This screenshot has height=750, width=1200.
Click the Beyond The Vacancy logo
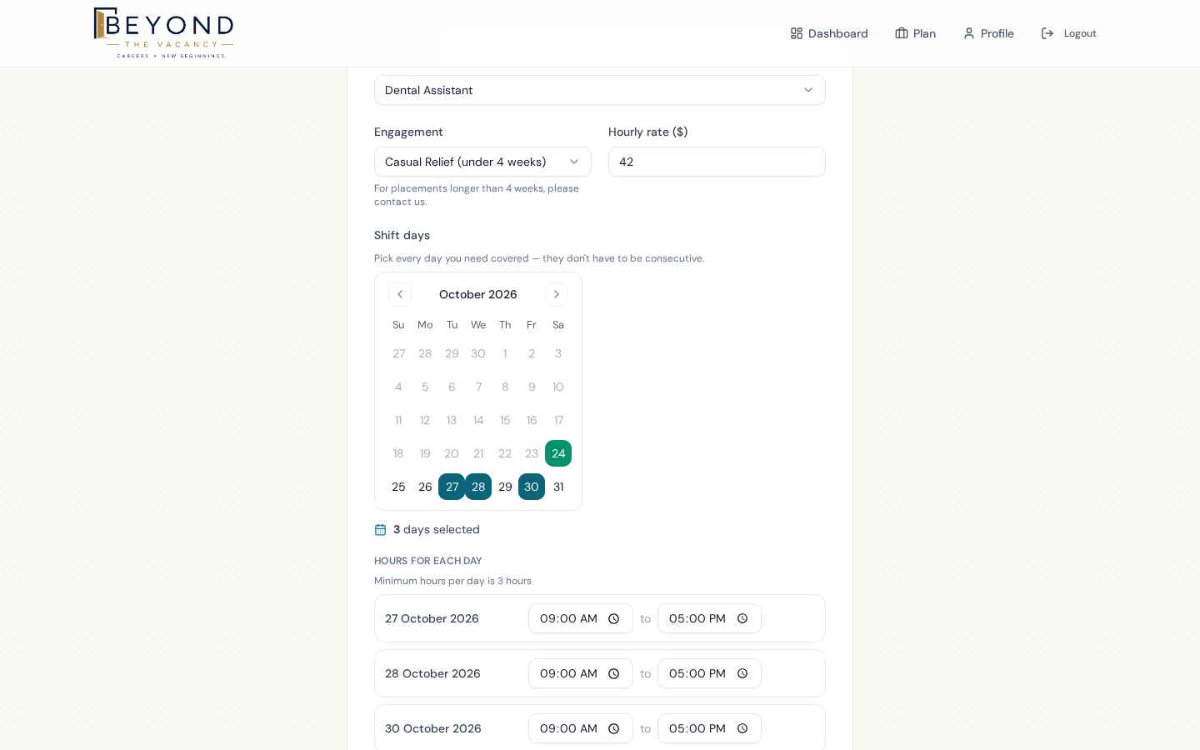pos(163,33)
